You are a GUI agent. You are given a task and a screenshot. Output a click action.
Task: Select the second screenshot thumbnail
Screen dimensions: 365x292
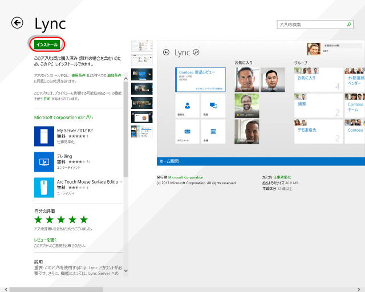coord(142,60)
